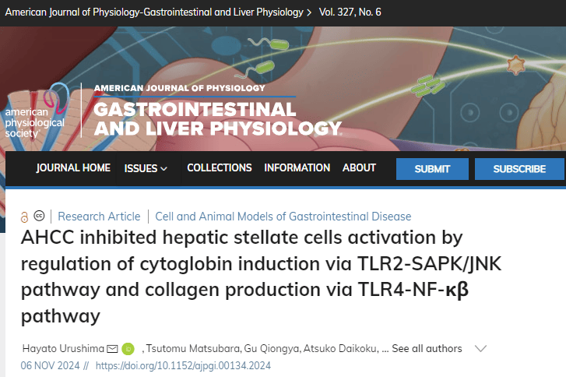The width and height of the screenshot is (566, 377).
Task: Expand the Issues dropdown menu
Action: (x=146, y=168)
